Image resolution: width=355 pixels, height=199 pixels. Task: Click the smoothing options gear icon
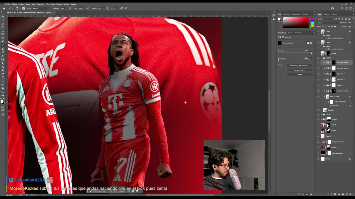click(x=107, y=8)
